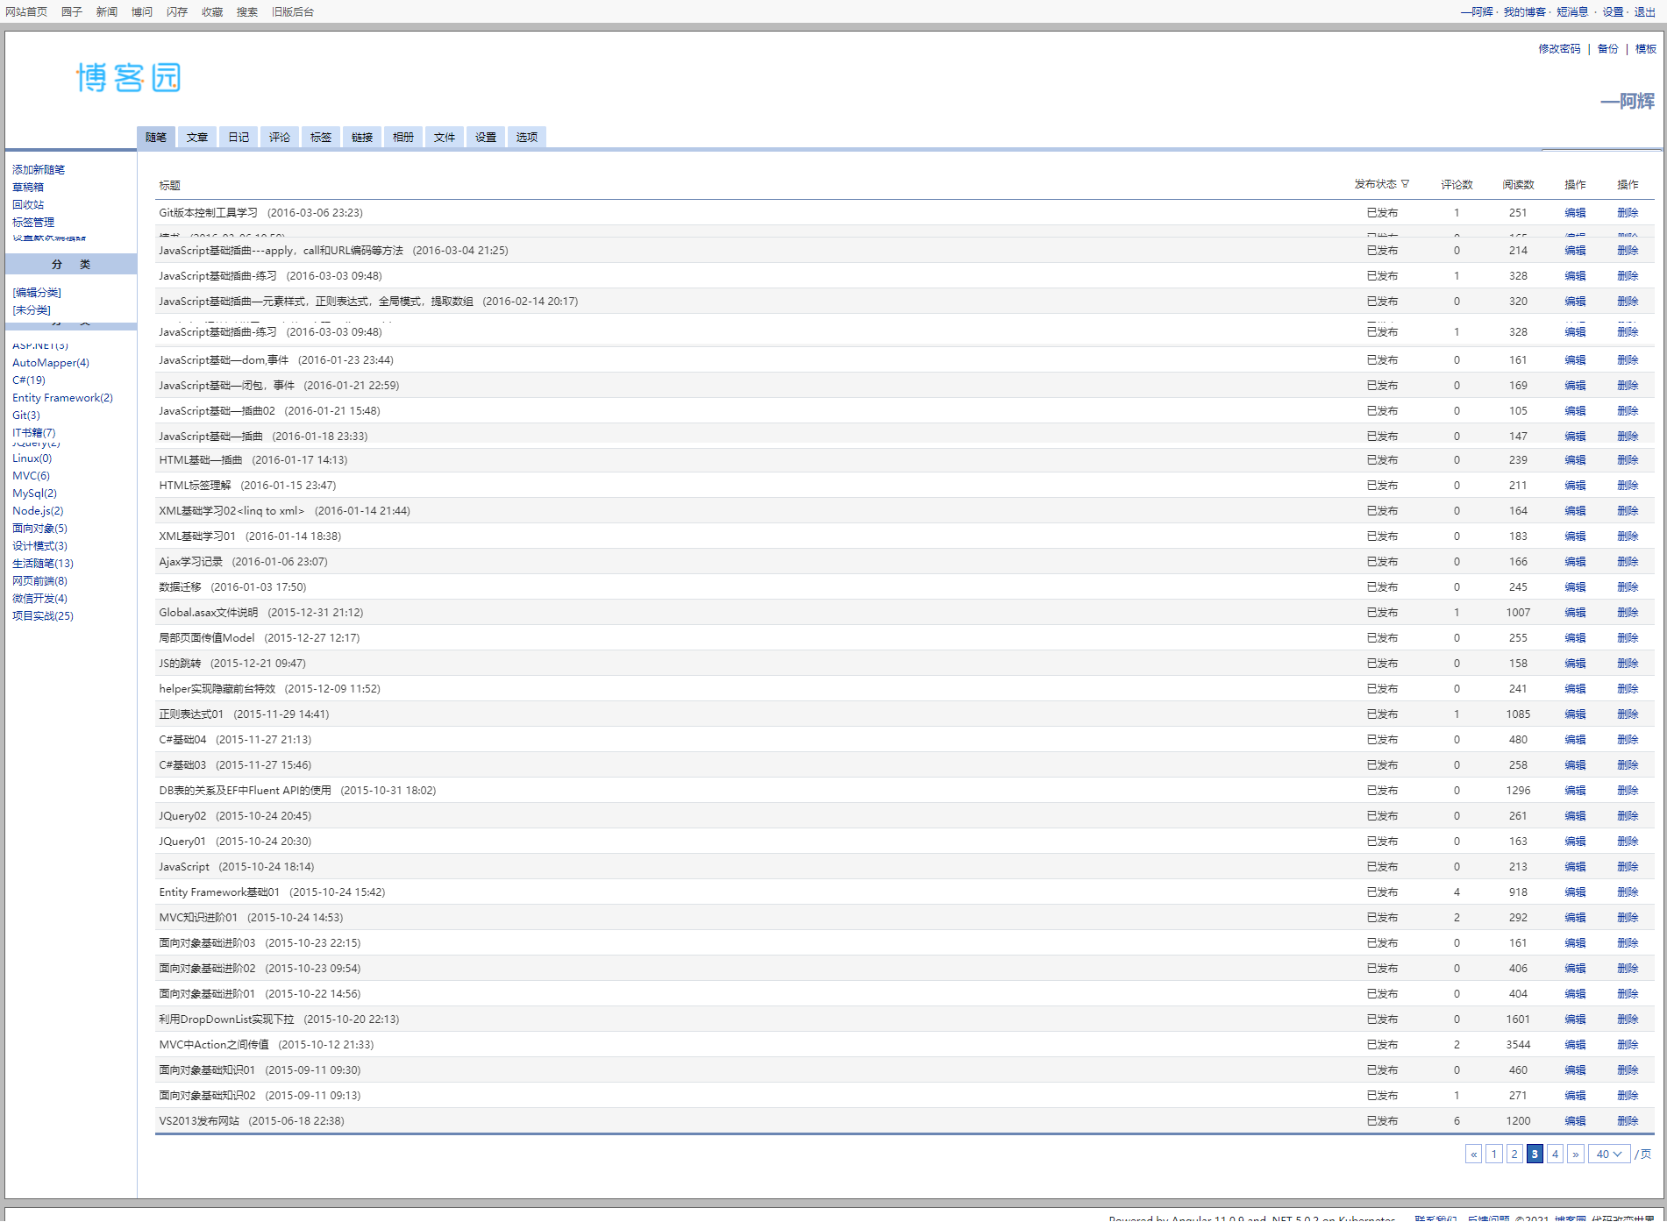Screen dimensions: 1667x1222
Task: Open 模板 link
Action: pos(1646,48)
